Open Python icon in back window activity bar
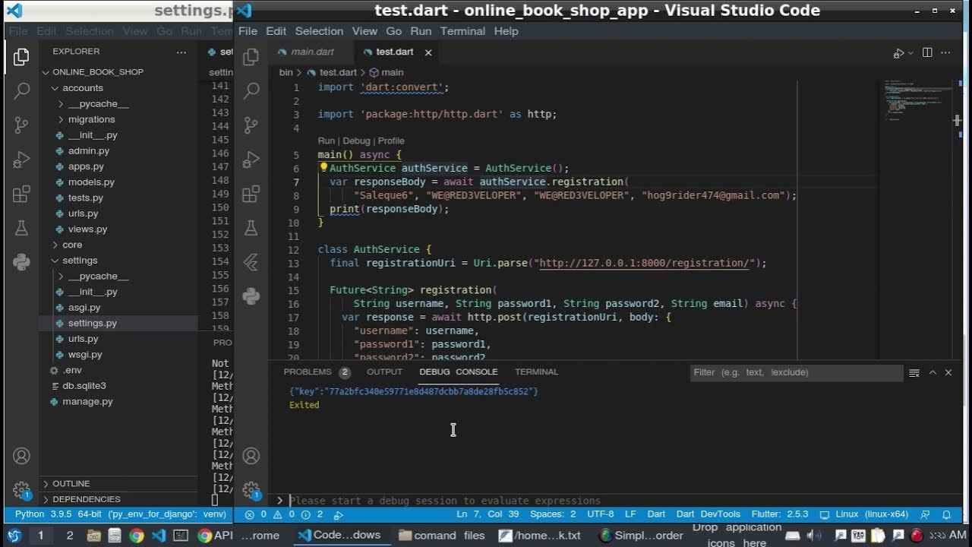 pos(21,263)
